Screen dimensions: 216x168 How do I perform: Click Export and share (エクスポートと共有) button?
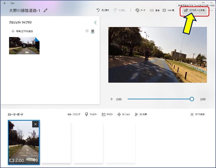tap(194, 10)
